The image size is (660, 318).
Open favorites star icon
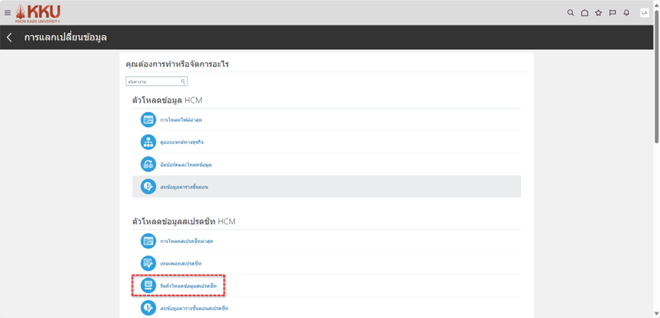click(598, 13)
